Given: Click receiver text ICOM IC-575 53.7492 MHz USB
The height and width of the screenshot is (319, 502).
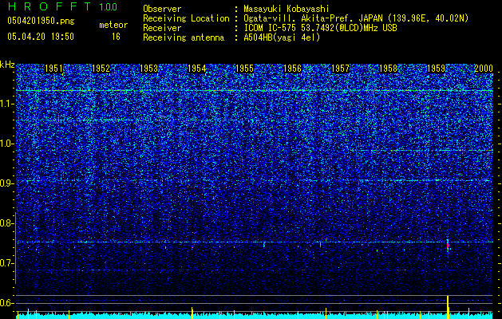Looking at the screenshot, I should point(320,28).
